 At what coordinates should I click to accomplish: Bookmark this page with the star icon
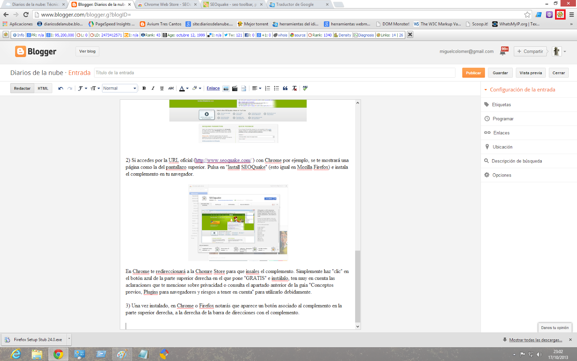pyautogui.click(x=527, y=14)
